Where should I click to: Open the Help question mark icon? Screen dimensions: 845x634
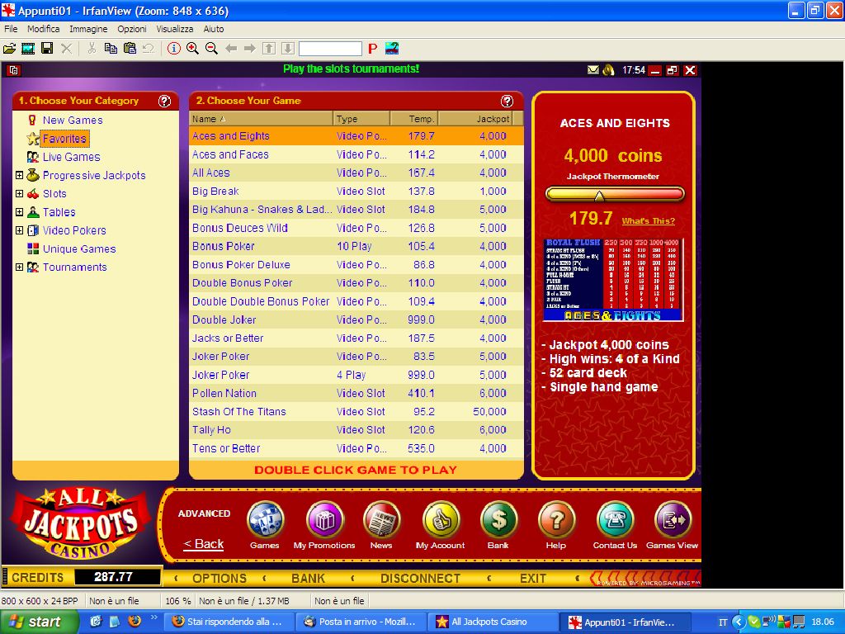click(556, 520)
